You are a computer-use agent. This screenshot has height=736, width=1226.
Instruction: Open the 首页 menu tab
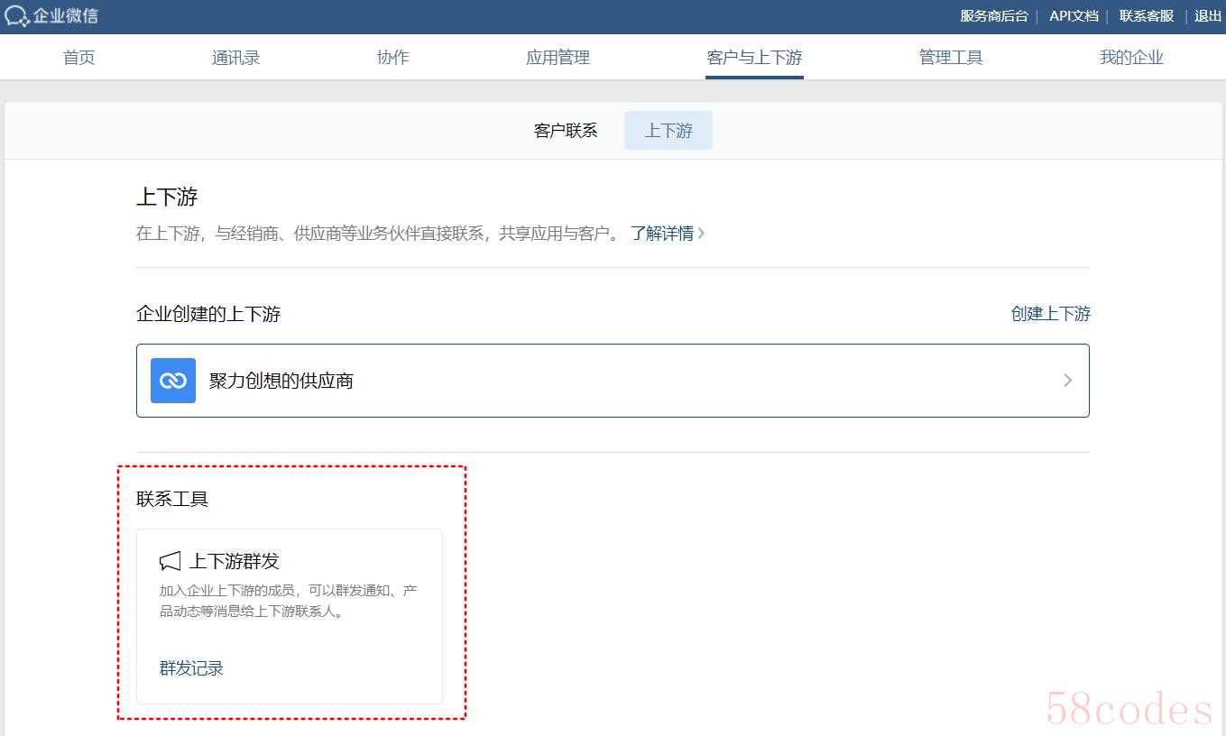pyautogui.click(x=78, y=58)
